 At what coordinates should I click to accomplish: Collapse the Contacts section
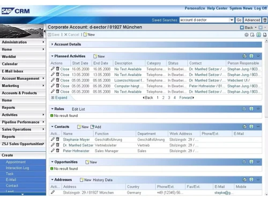coord(52,126)
